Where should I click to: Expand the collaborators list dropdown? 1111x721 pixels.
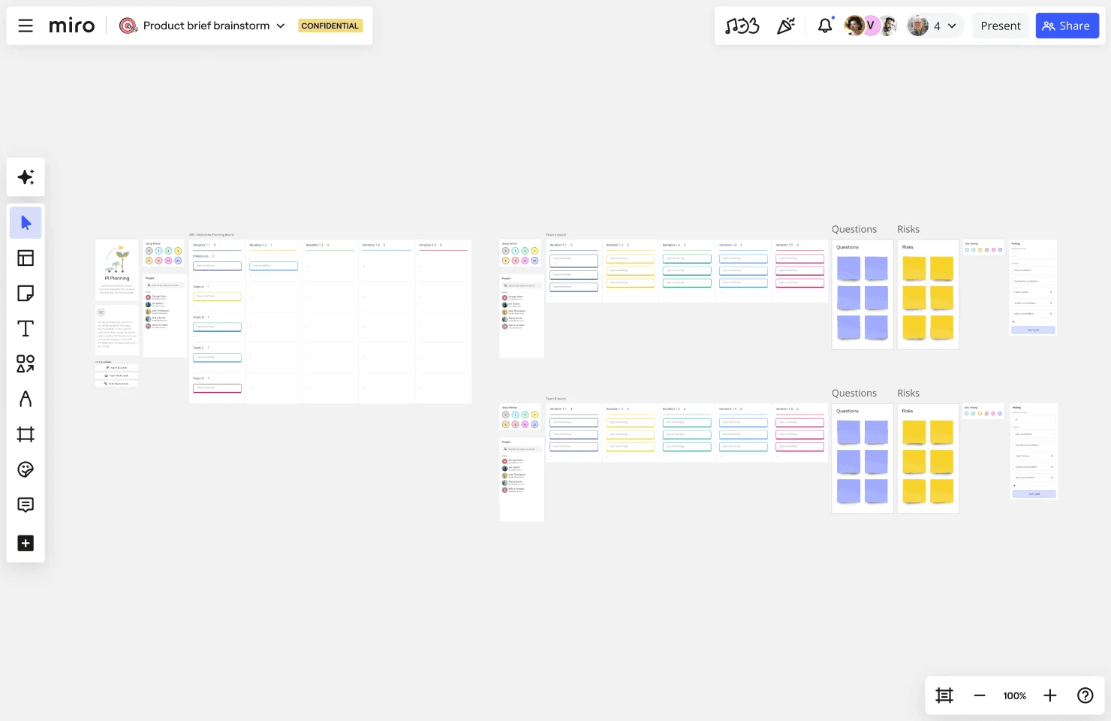(x=952, y=26)
